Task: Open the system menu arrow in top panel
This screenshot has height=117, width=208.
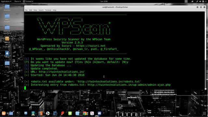Action: pos(206,1)
